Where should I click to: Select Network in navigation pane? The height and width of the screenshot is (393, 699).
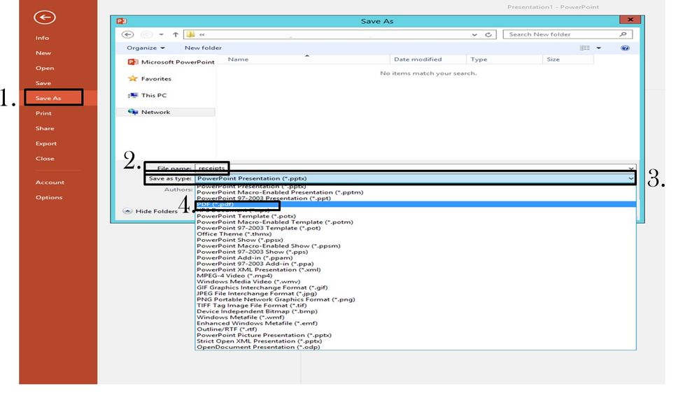165,113
